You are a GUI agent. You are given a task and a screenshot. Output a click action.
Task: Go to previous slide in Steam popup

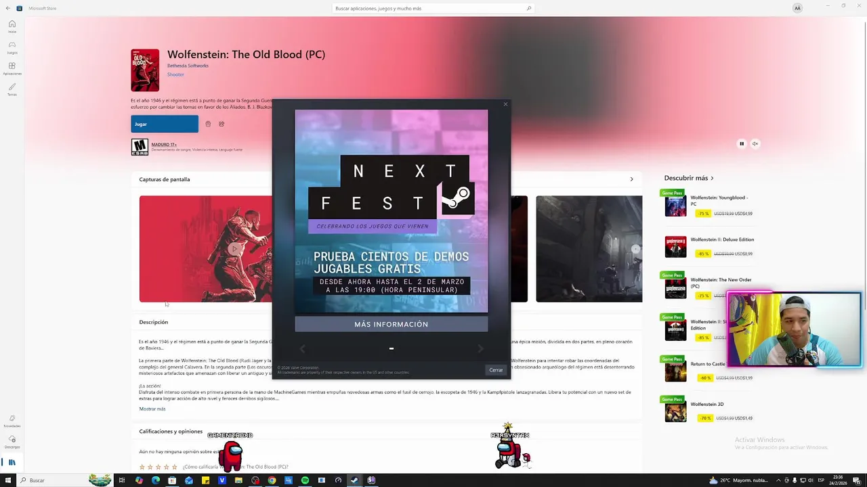point(302,348)
